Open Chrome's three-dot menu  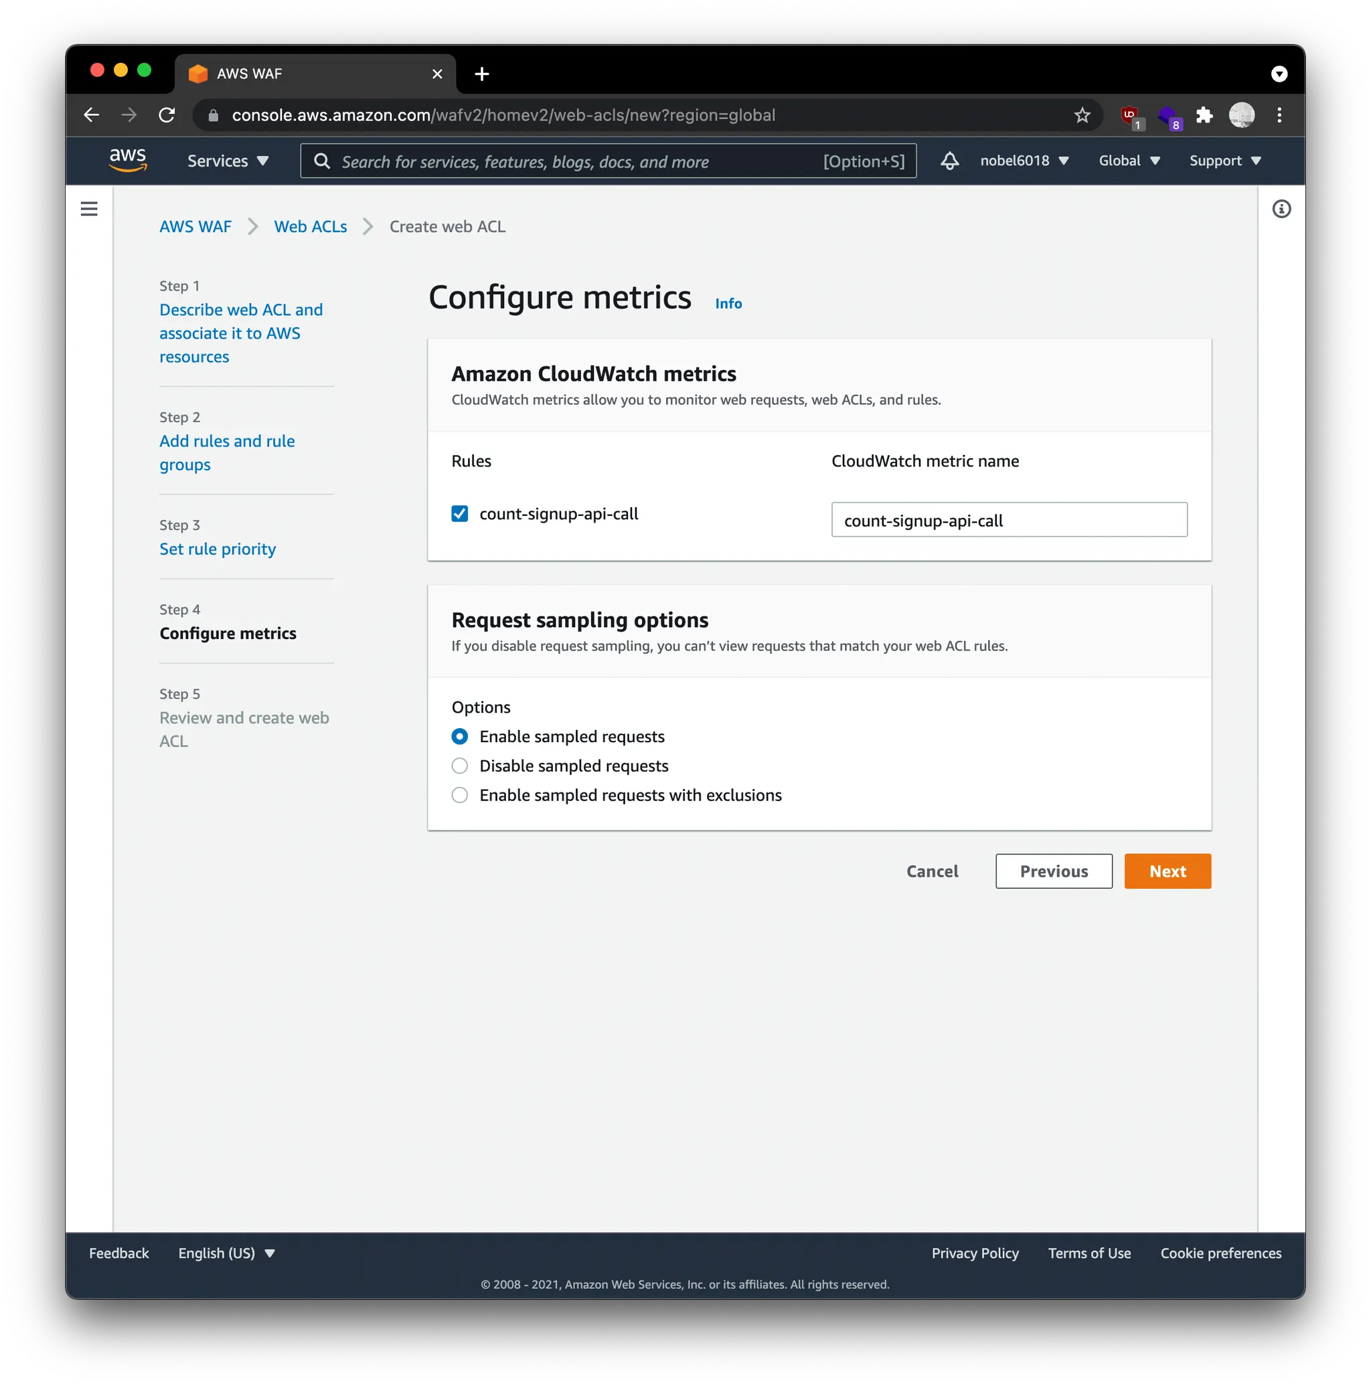1279,115
